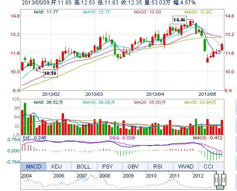The width and height of the screenshot is (237, 191).
Task: Click the 2011 year on overview timeline
Action: pyautogui.click(x=174, y=176)
